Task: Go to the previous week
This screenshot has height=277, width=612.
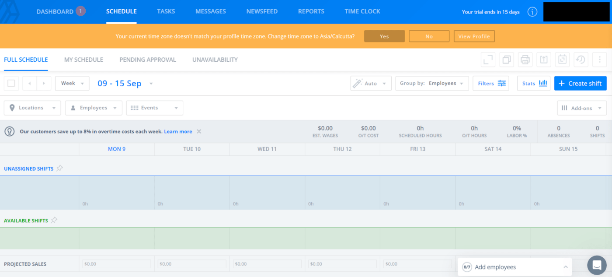Action: point(30,83)
